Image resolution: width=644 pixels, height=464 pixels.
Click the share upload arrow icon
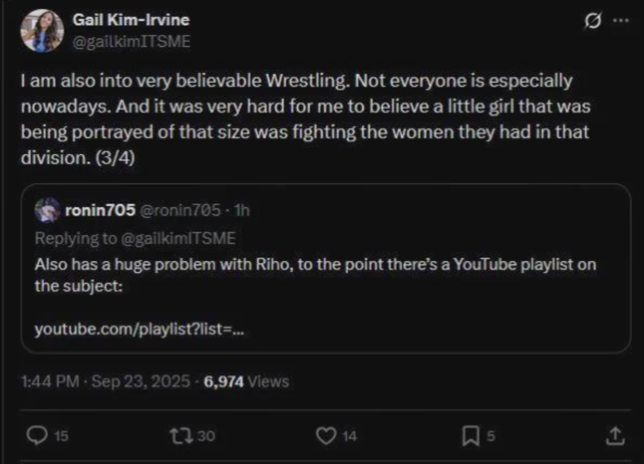coord(614,437)
